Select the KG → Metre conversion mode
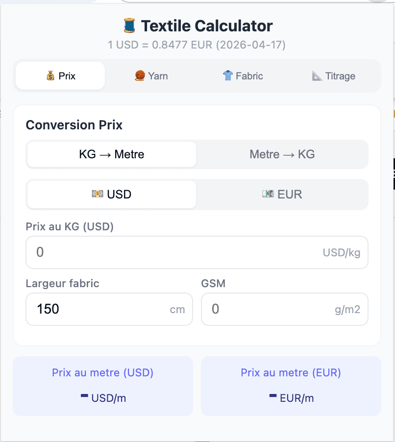Screen dimensions: 395x442 [111, 154]
